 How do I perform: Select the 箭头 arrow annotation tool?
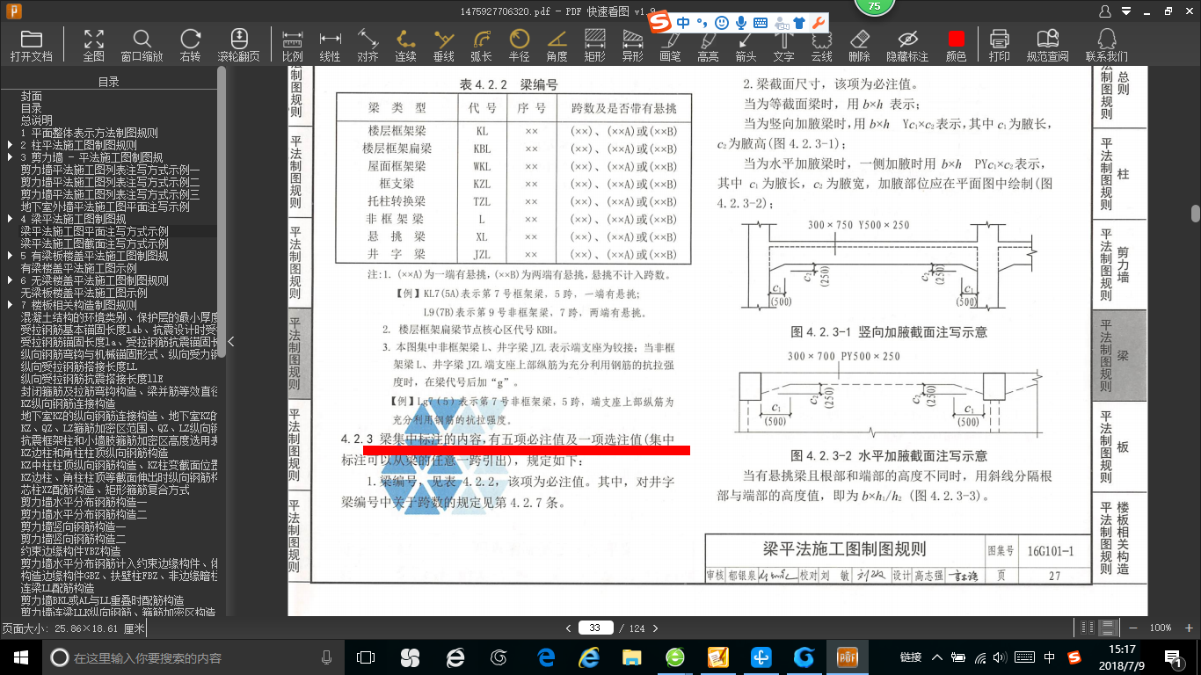(x=746, y=45)
